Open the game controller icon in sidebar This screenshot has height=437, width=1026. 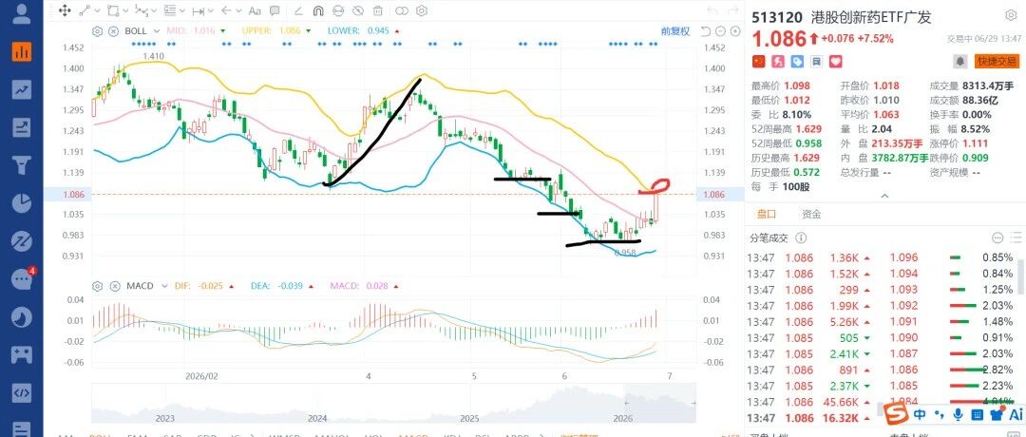click(x=21, y=355)
